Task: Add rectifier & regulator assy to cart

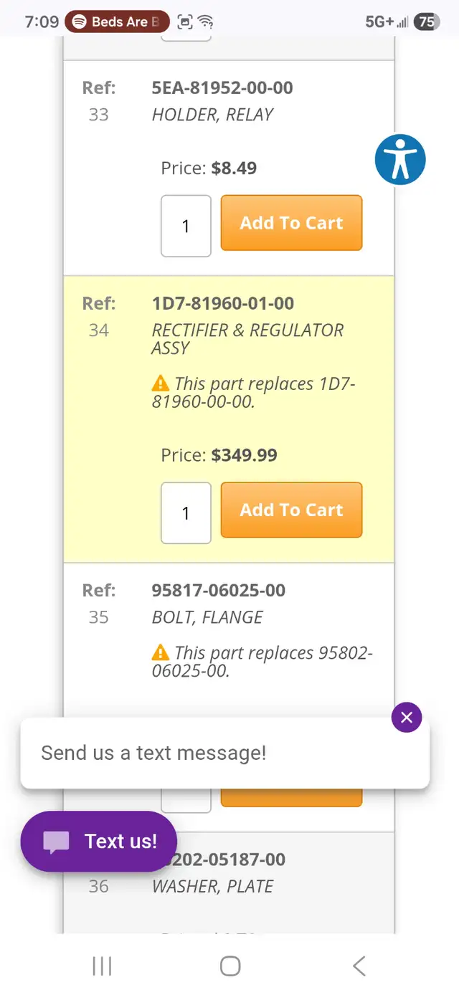Action: 291,510
